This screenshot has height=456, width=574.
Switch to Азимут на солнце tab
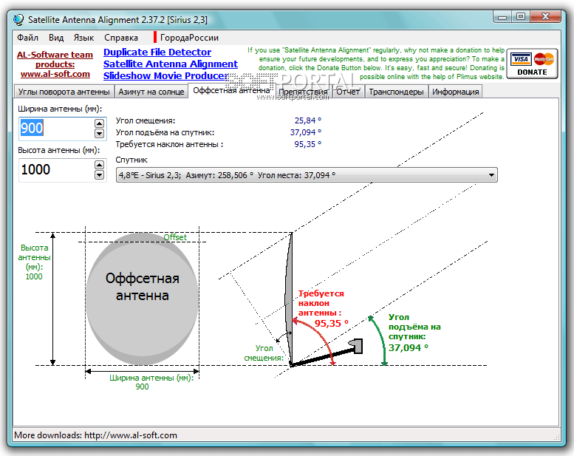point(151,92)
